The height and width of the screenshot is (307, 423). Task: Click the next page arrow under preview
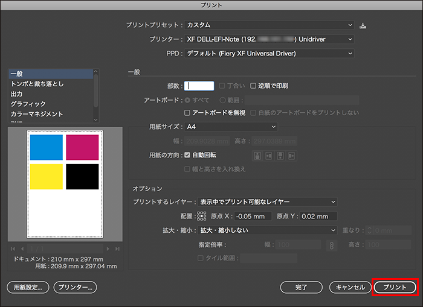coord(108,248)
